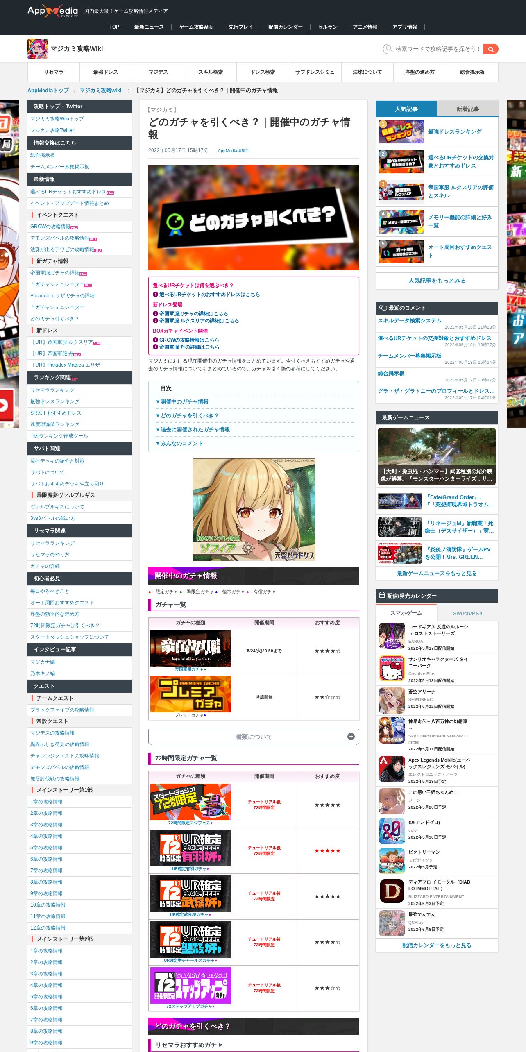Select the スマホゲーム calendar tab
The image size is (526, 1052).
coord(406,613)
